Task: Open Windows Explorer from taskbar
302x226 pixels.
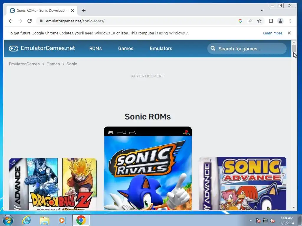Action: pos(45,220)
